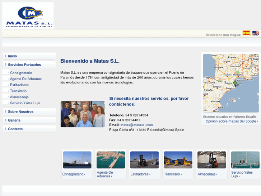261x196 pixels.
Task: Click Estibadores link under forklift image
Action: click(140, 174)
